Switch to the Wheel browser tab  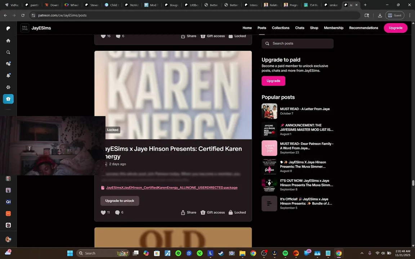click(72, 5)
